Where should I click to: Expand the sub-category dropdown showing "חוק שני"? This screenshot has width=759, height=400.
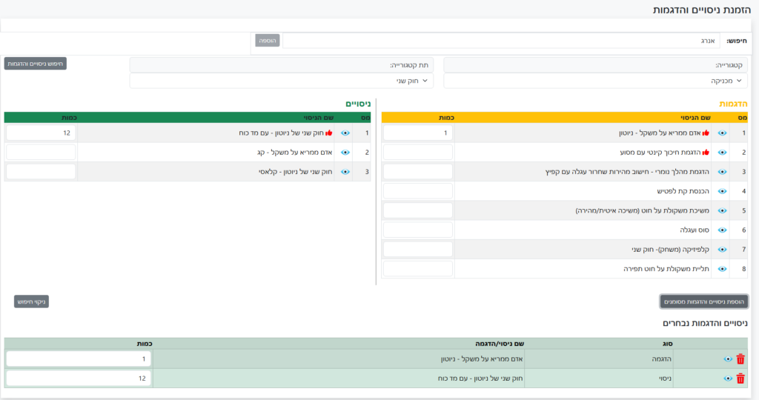(281, 80)
